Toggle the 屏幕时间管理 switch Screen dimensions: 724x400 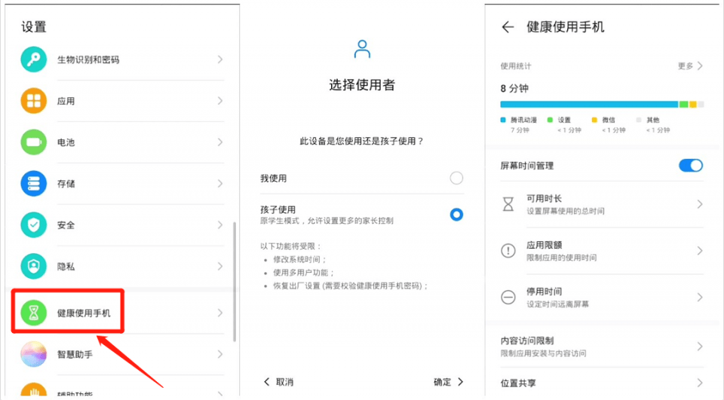(x=691, y=166)
